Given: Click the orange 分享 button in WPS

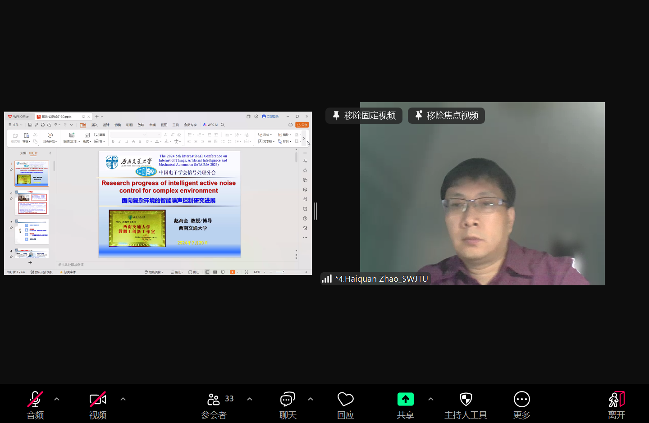Looking at the screenshot, I should tap(302, 125).
